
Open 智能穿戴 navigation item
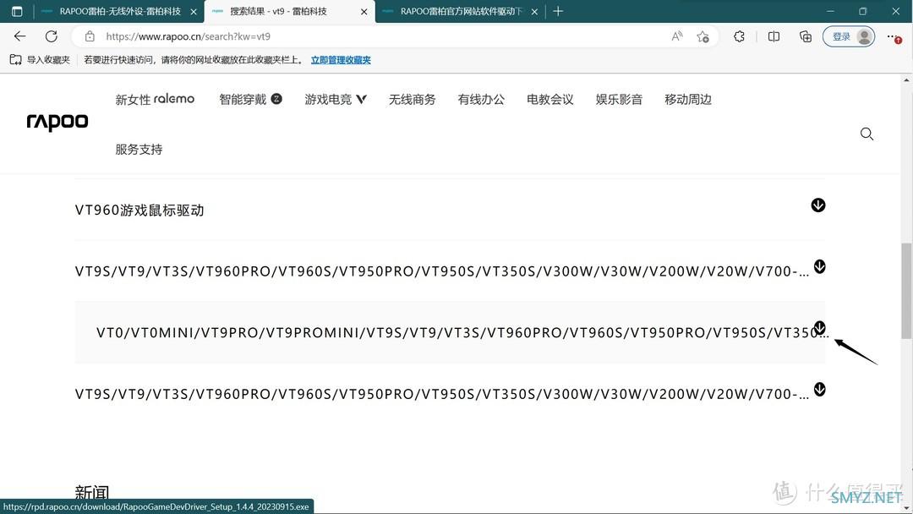(250, 100)
